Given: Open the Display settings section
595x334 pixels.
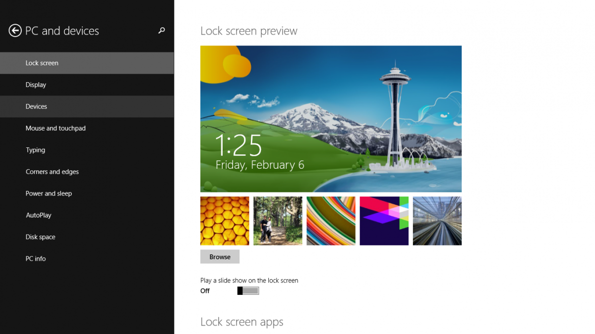Looking at the screenshot, I should pos(87,85).
